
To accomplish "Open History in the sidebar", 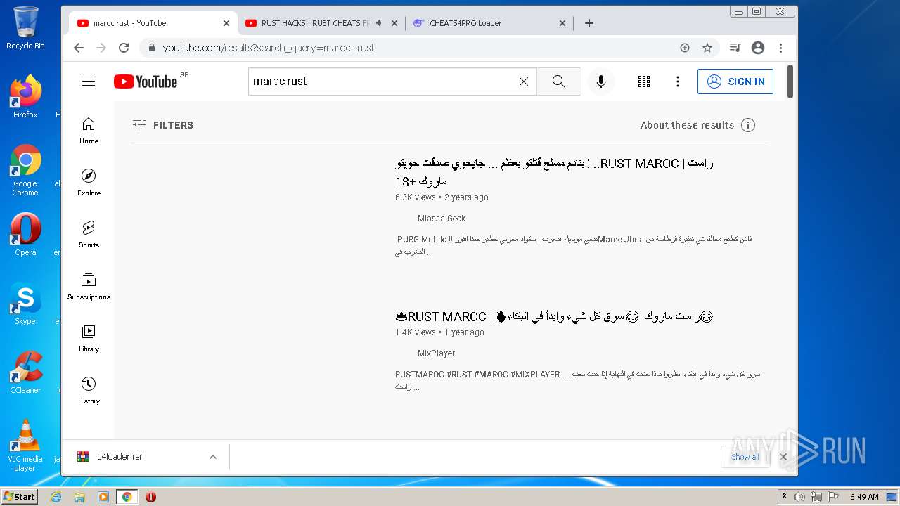I will point(89,391).
